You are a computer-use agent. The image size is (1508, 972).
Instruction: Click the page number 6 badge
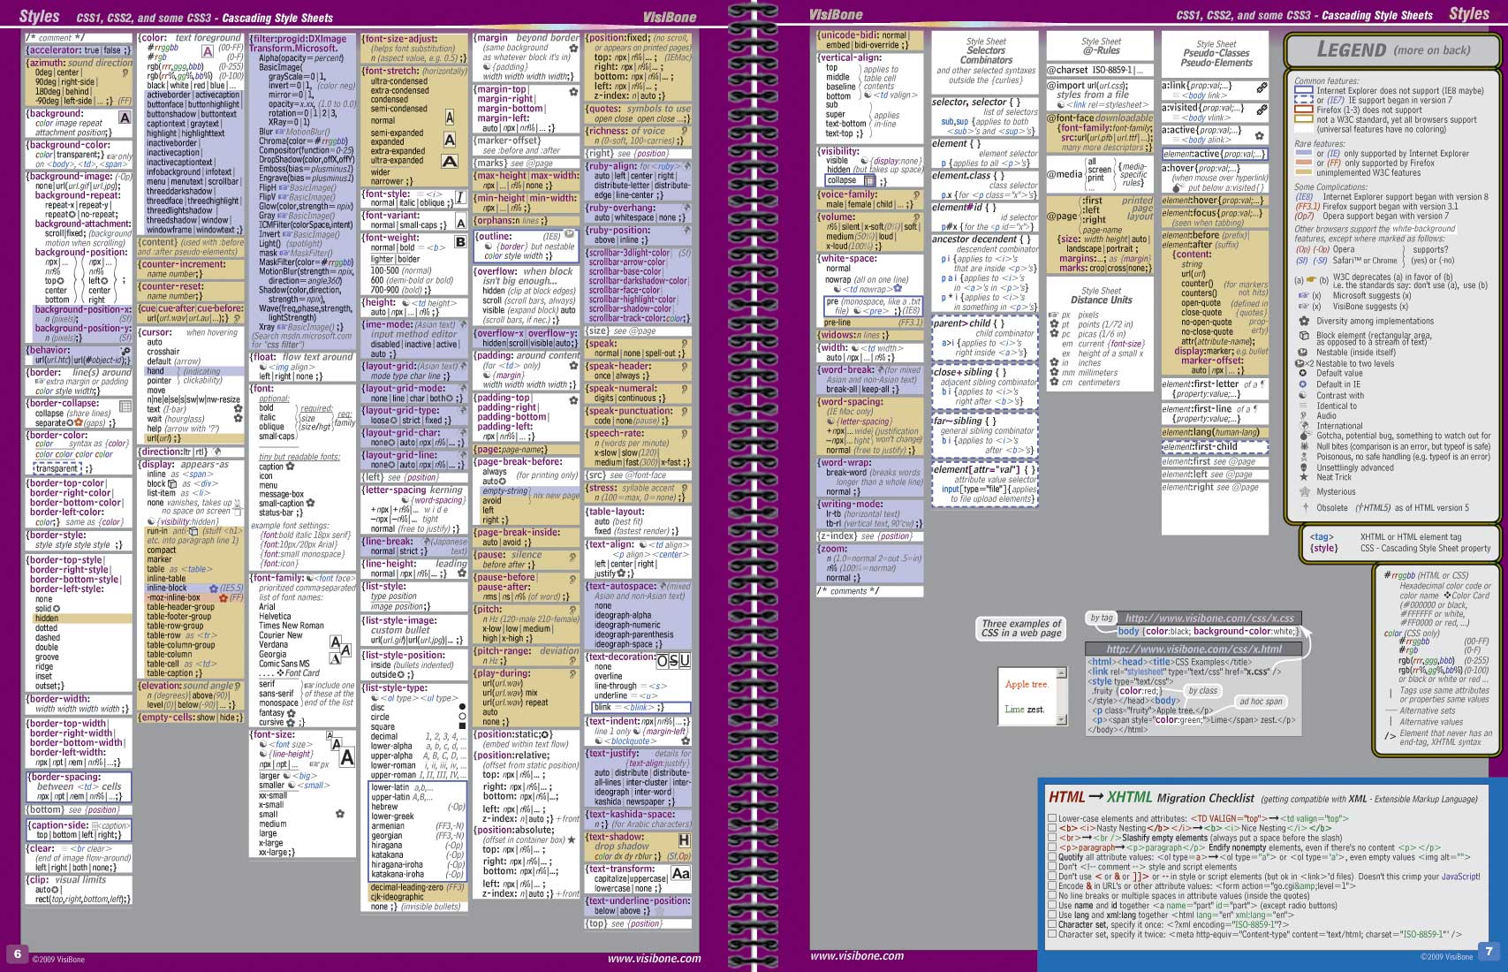(x=17, y=953)
